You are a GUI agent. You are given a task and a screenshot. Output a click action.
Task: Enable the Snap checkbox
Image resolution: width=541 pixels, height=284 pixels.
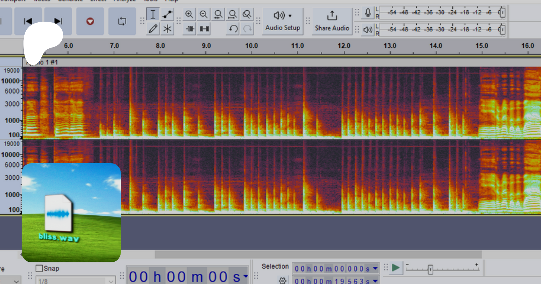[39, 268]
